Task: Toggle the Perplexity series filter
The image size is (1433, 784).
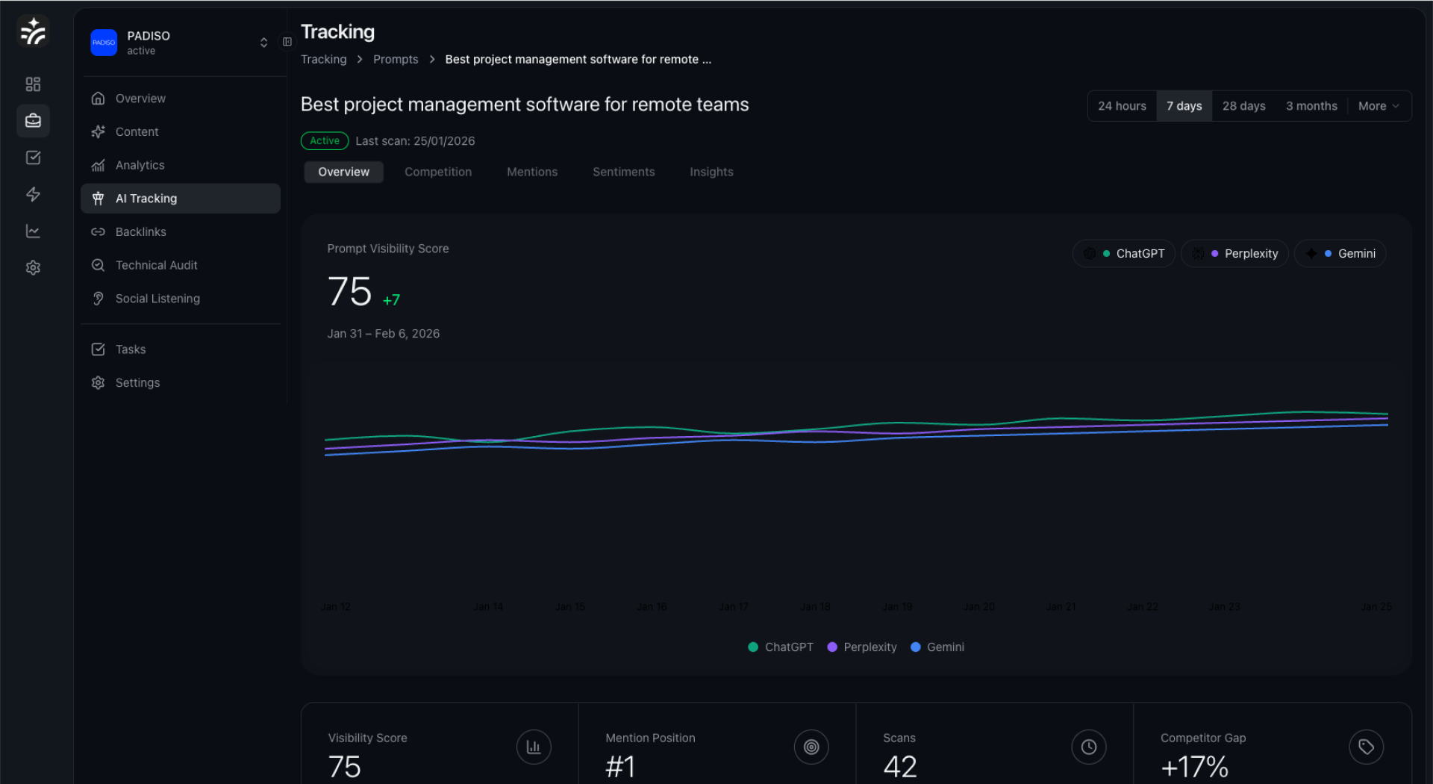Action: pos(1234,253)
